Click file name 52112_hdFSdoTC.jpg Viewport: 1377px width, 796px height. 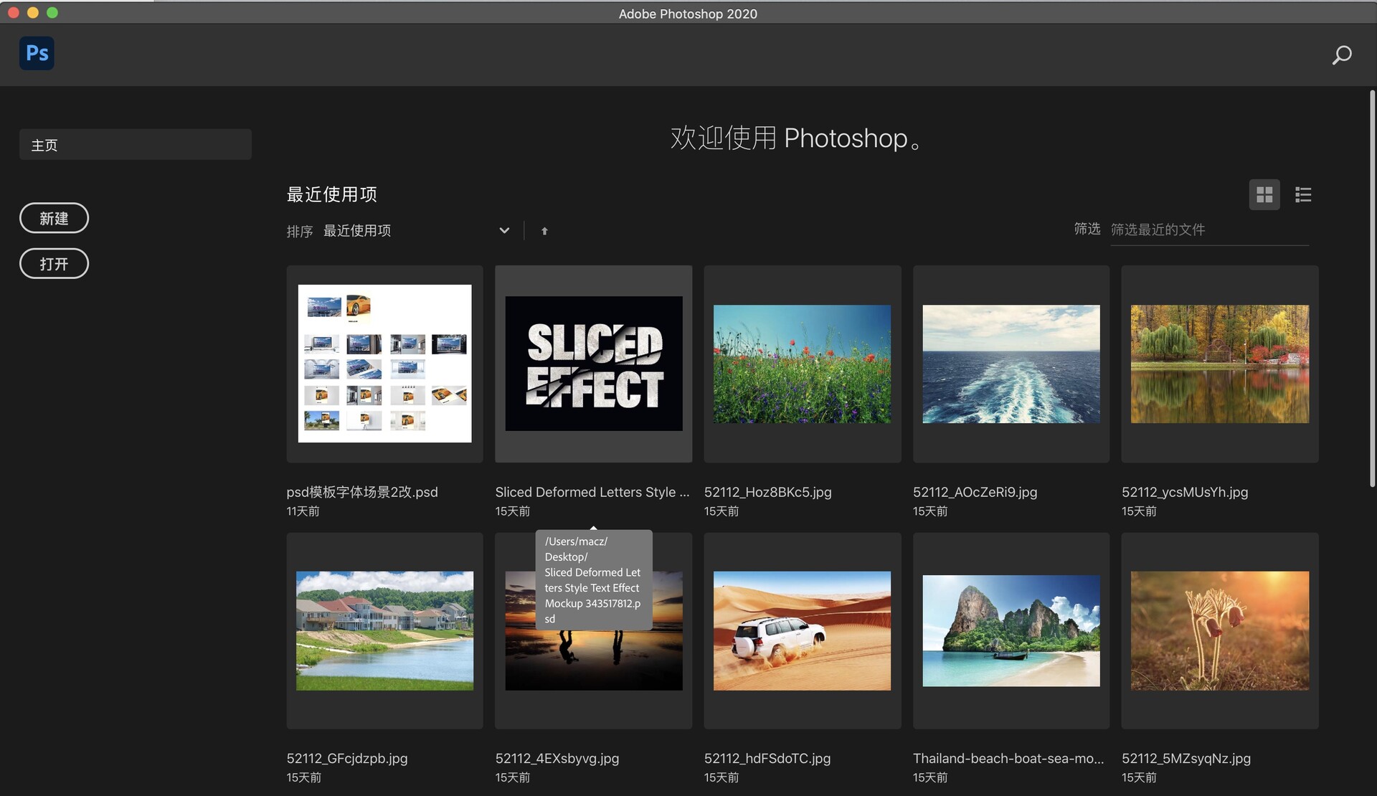click(x=767, y=758)
